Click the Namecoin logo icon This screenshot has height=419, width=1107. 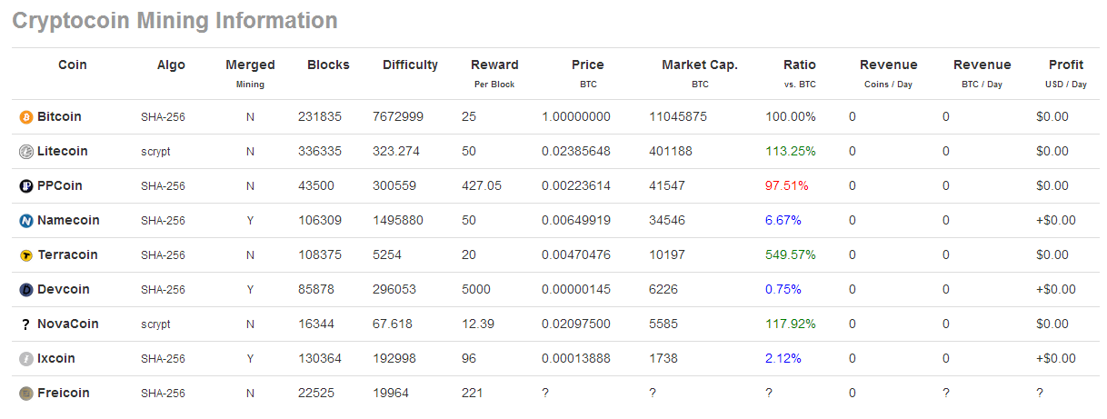[x=25, y=221]
